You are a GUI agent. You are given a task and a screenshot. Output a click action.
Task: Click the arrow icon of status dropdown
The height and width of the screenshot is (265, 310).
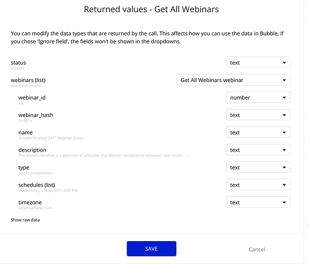(x=284, y=63)
